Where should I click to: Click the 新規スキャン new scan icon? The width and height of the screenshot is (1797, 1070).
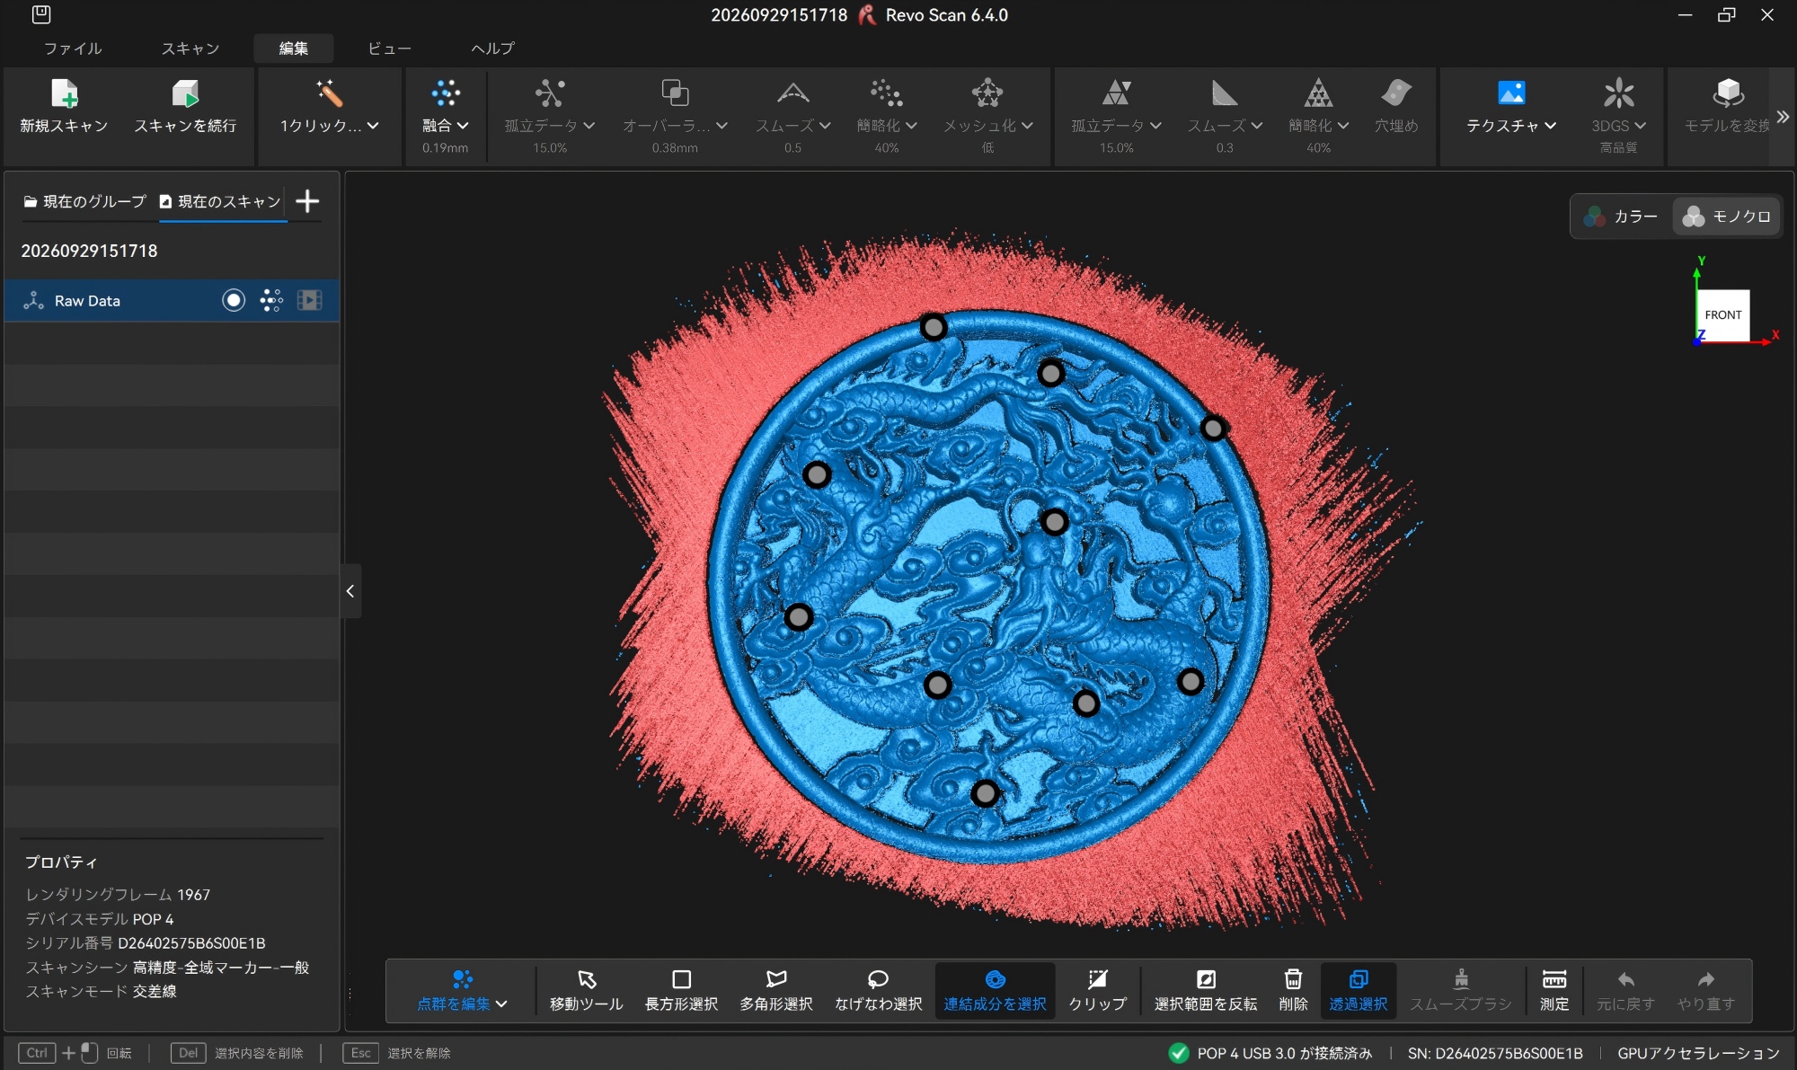(x=65, y=93)
